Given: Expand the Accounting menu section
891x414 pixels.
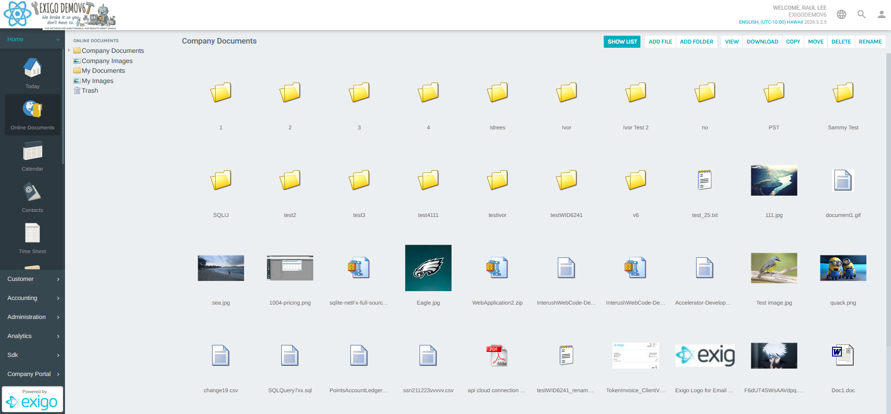Looking at the screenshot, I should [x=32, y=298].
